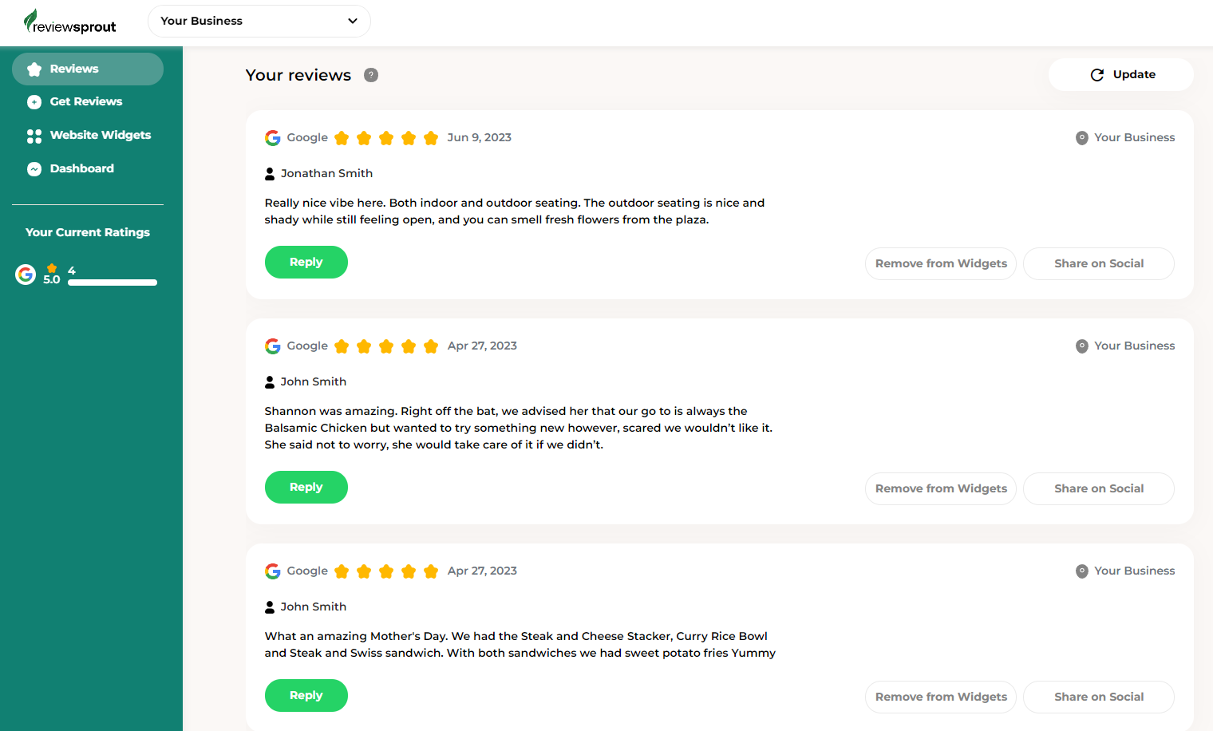Click the Google rating progress bar
This screenshot has height=731, width=1213.
[x=113, y=283]
